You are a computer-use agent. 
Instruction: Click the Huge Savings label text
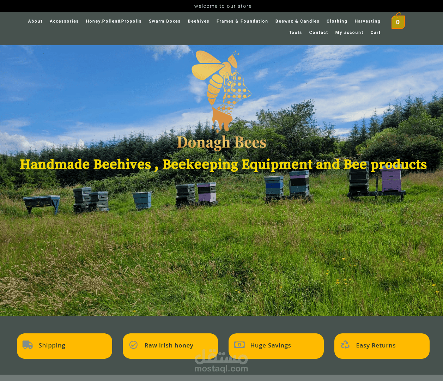point(271,345)
